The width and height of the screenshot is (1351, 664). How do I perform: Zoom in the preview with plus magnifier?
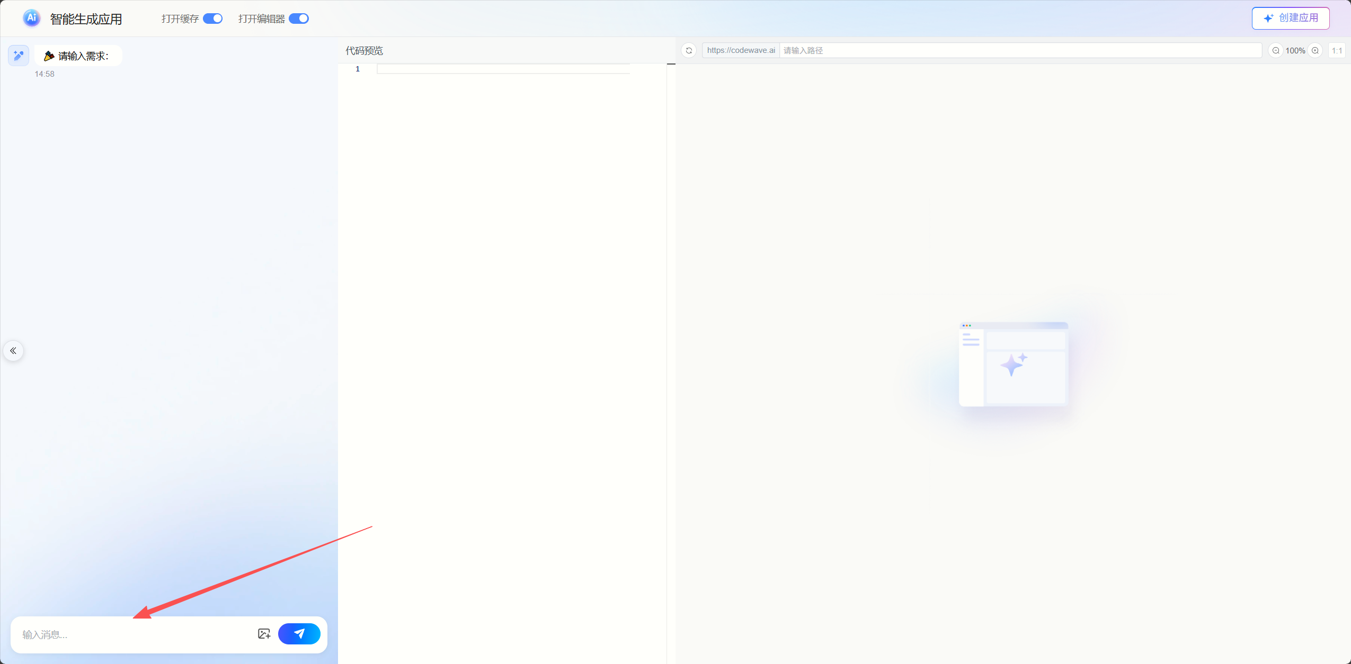coord(1315,50)
